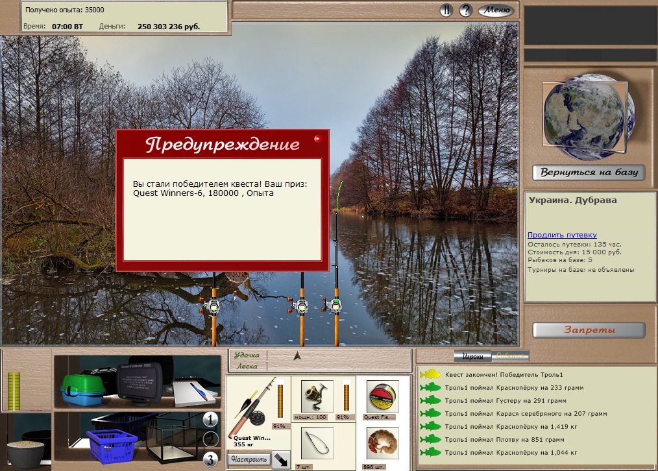Click the Леска tension bar
Screen dimensions: 658x471
coord(338,366)
